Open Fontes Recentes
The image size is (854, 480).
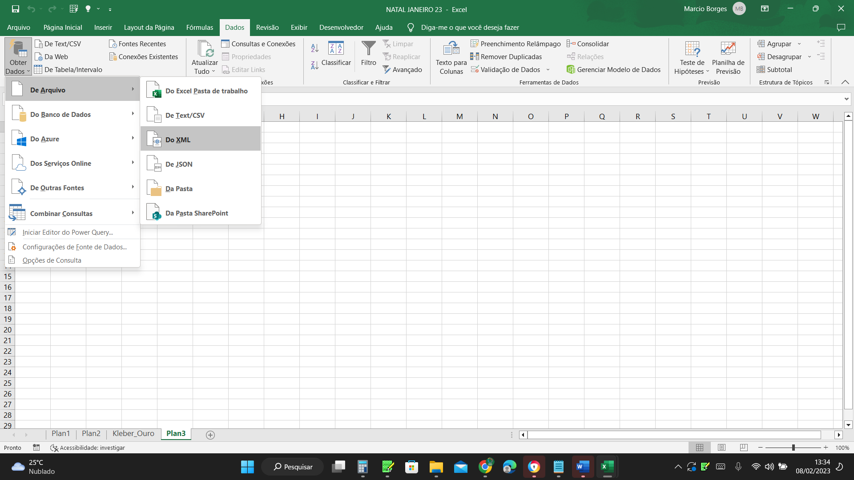click(x=137, y=44)
